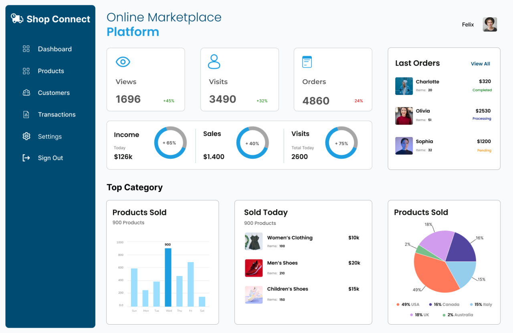
Task: Click Felix's profile avatar
Action: point(490,24)
